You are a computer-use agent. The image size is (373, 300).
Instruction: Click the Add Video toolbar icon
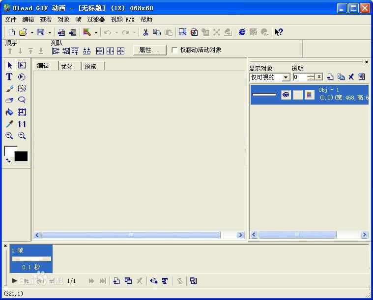pyautogui.click(x=73, y=32)
